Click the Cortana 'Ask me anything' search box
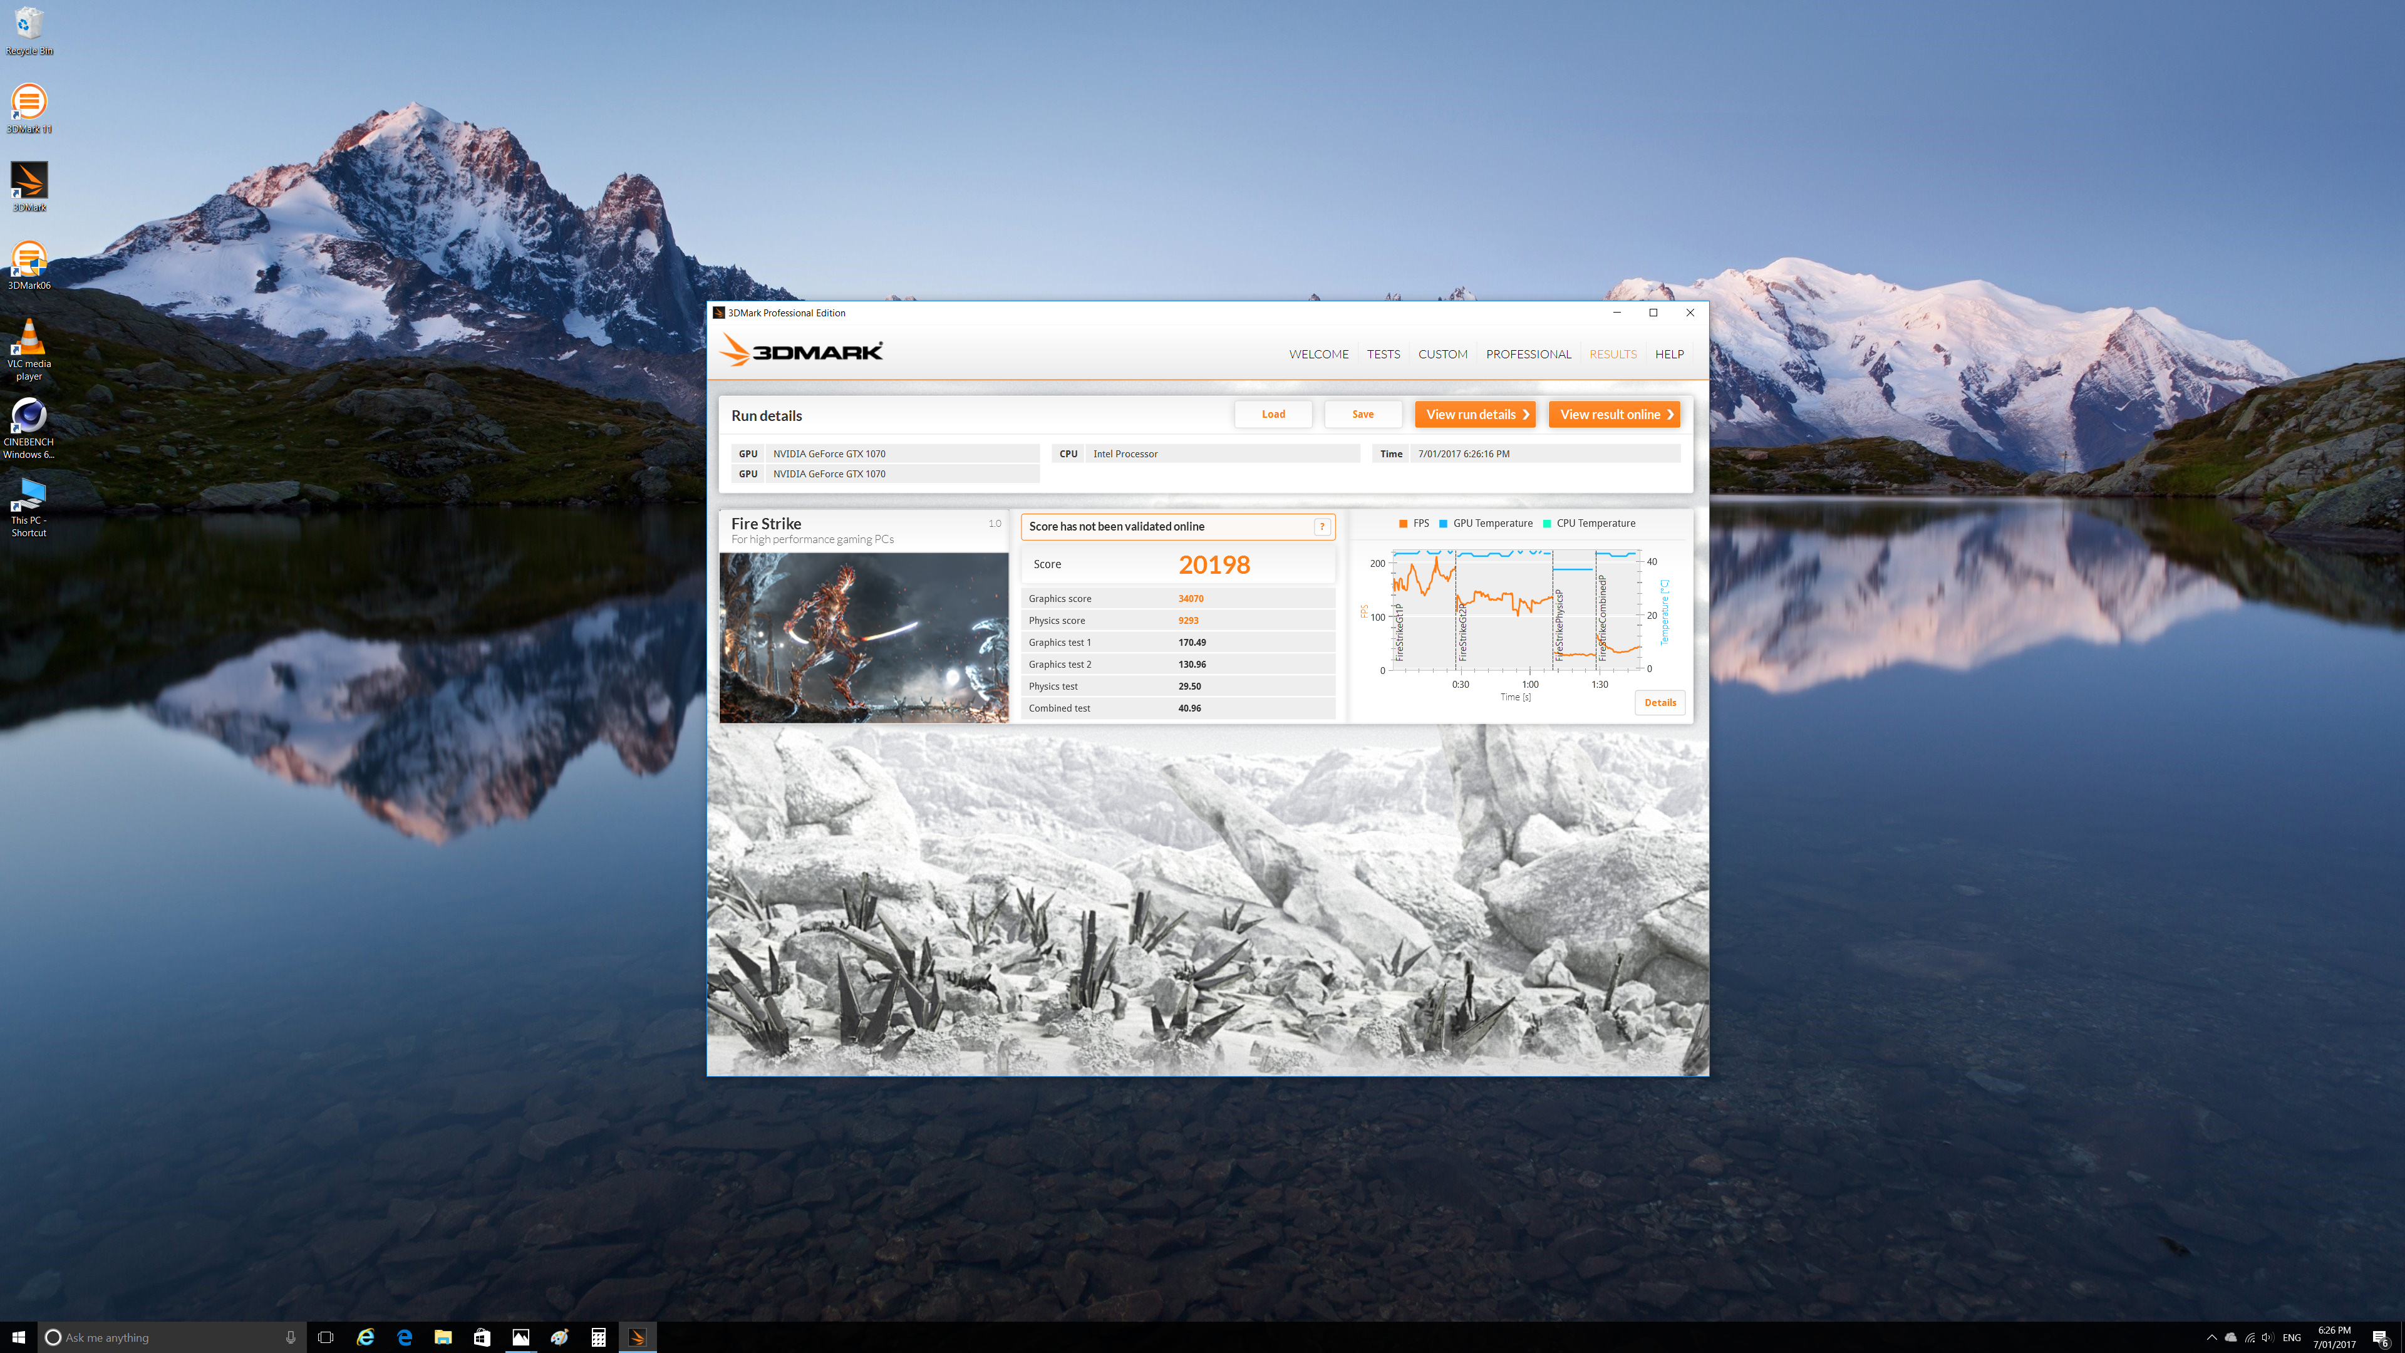 [x=173, y=1337]
